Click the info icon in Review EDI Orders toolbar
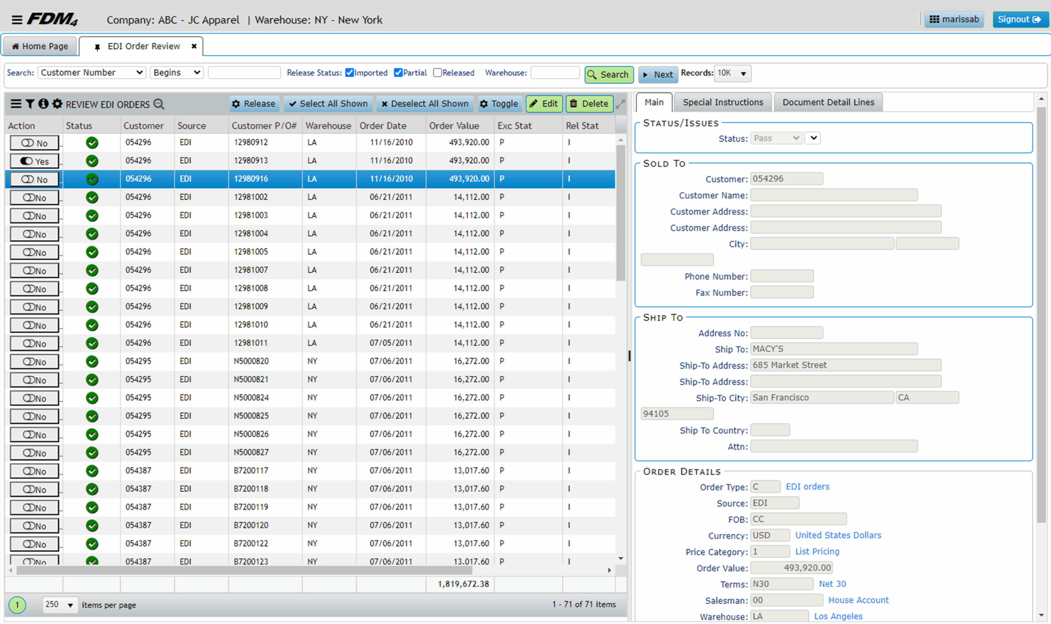 coord(43,104)
